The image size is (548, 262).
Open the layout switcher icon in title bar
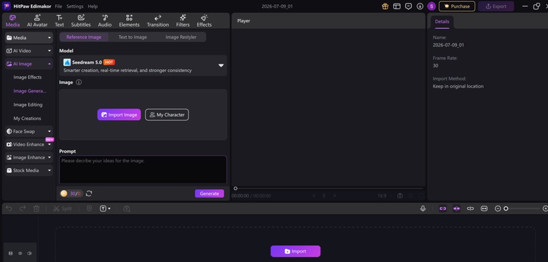[397, 6]
